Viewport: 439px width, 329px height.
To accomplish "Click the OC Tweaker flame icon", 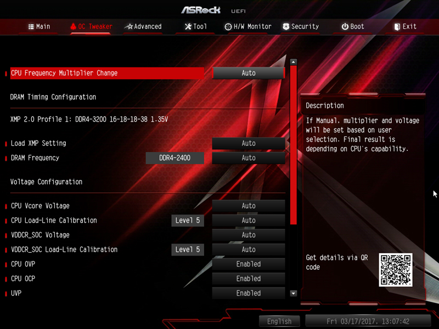I will tap(74, 26).
